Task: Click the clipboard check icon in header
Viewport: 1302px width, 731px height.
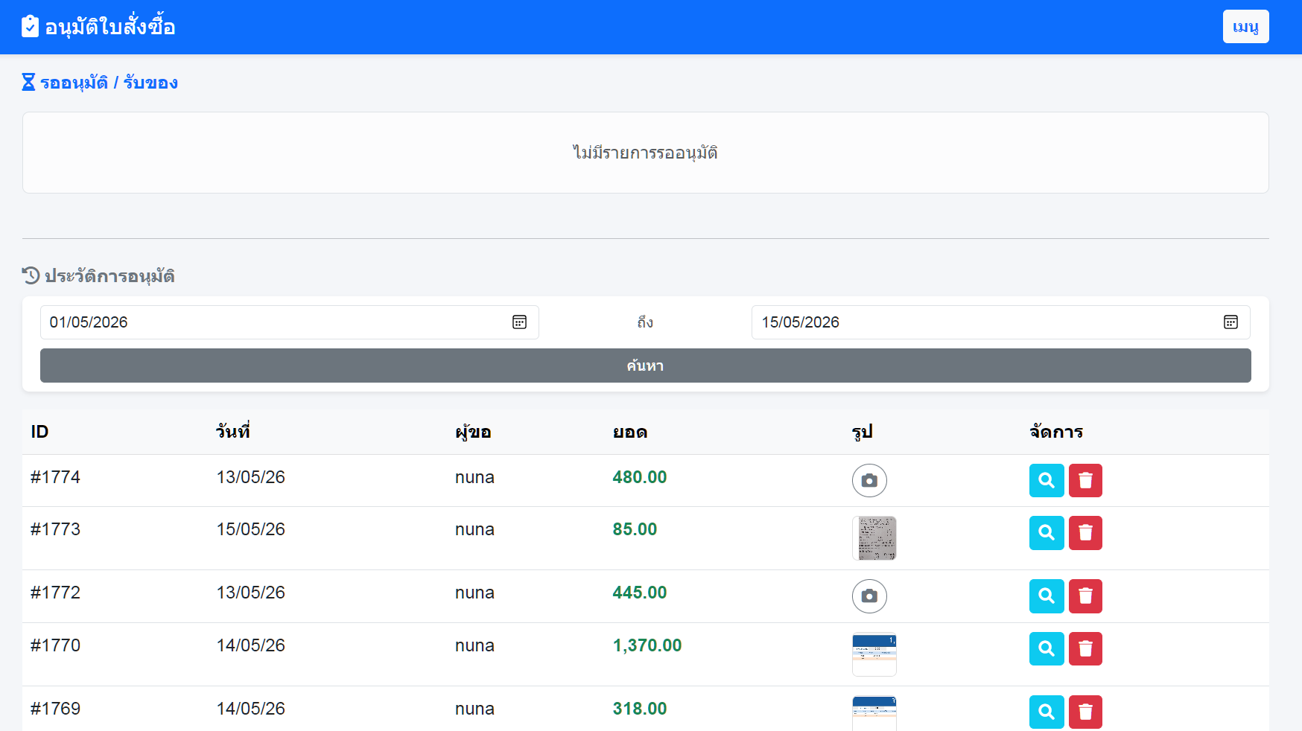Action: pos(30,27)
